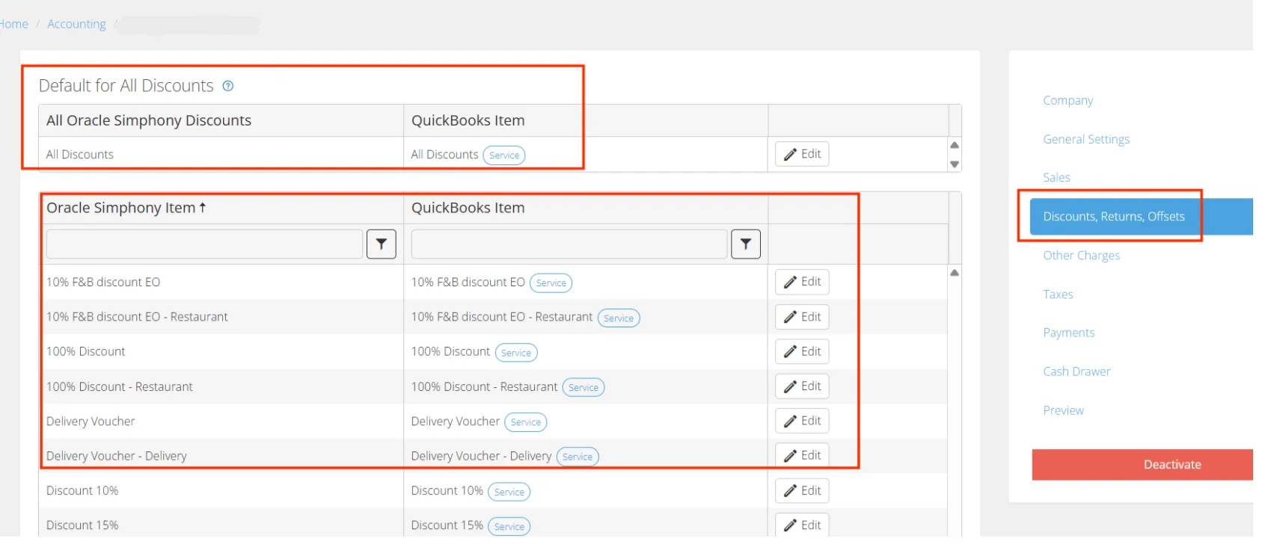
Task: Open the Taxes section
Action: click(x=1058, y=294)
